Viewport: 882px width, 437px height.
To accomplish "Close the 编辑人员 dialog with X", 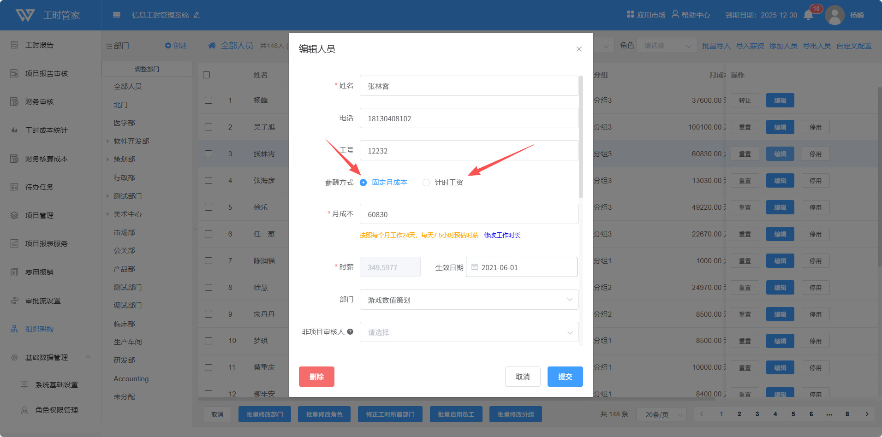I will [x=579, y=49].
